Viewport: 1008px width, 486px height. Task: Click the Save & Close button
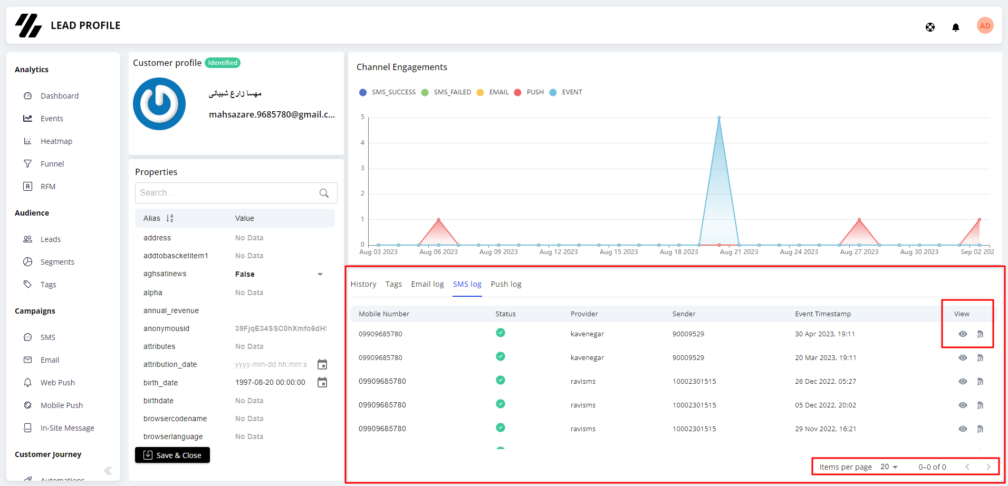172,455
